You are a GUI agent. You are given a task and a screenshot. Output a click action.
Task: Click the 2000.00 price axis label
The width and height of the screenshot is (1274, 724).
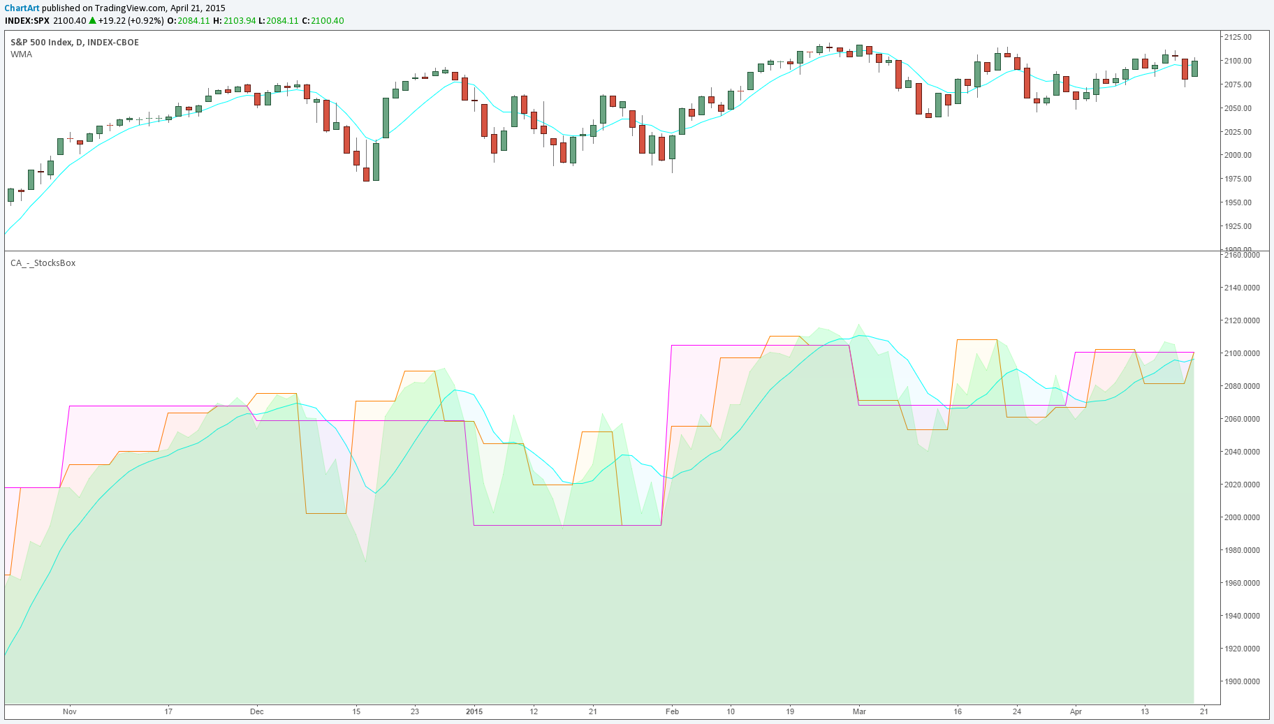1238,155
